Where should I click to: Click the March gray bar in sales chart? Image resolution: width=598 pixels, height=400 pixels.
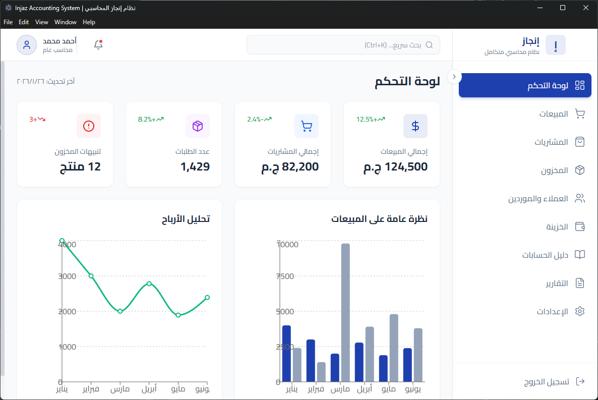click(x=345, y=313)
